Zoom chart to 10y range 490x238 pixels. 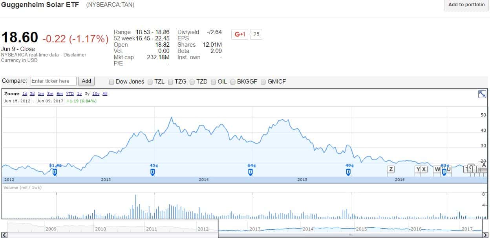coord(96,94)
